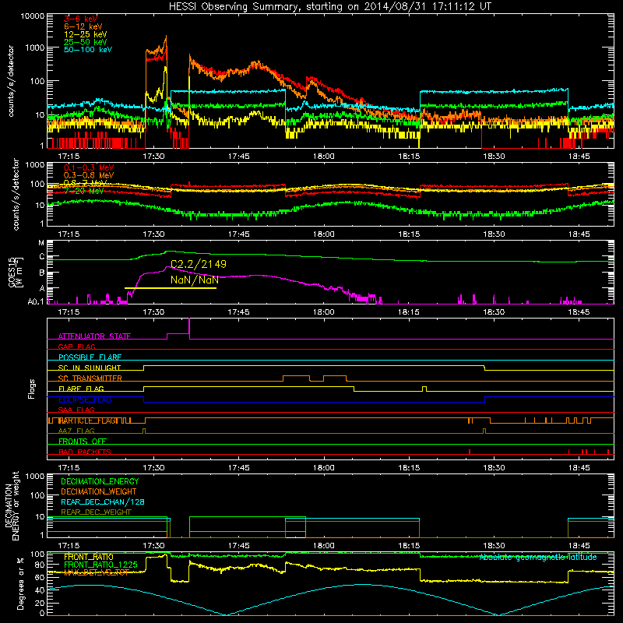The width and height of the screenshot is (623, 623).
Task: Click the SC_TRANSMITTER flag label
Action: pos(90,378)
